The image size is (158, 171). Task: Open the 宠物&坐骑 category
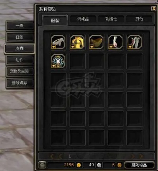20,71
